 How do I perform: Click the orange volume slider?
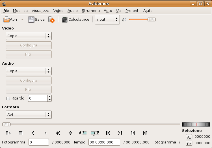click(x=139, y=20)
